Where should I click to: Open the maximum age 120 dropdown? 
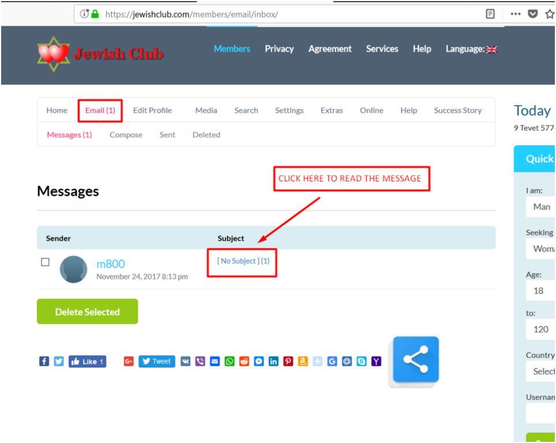click(x=540, y=329)
